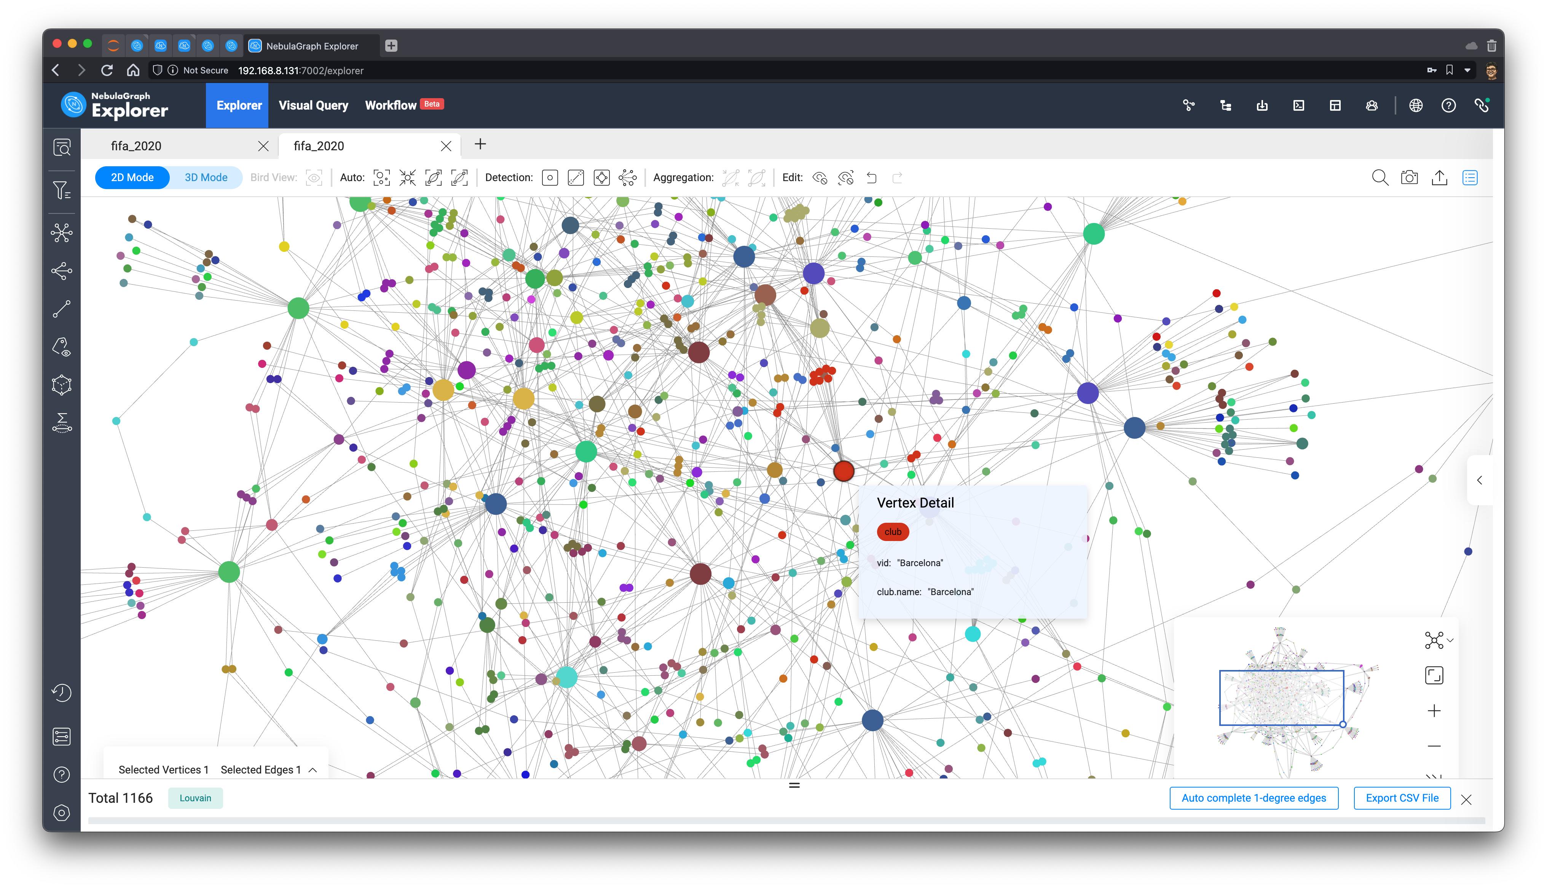Open the common neighbor sidebar icon
The width and height of the screenshot is (1547, 888).
point(62,271)
